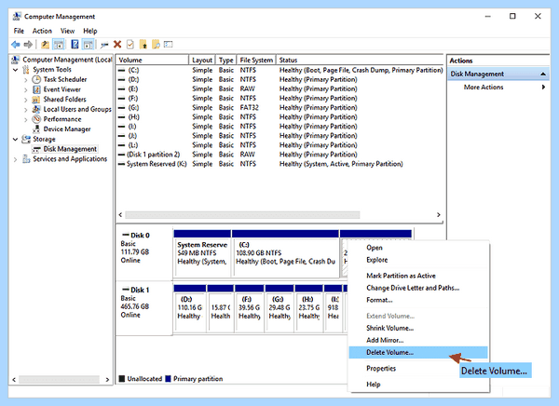The image size is (559, 406).
Task: Expand the More Actions submenu arrow
Action: coord(543,87)
